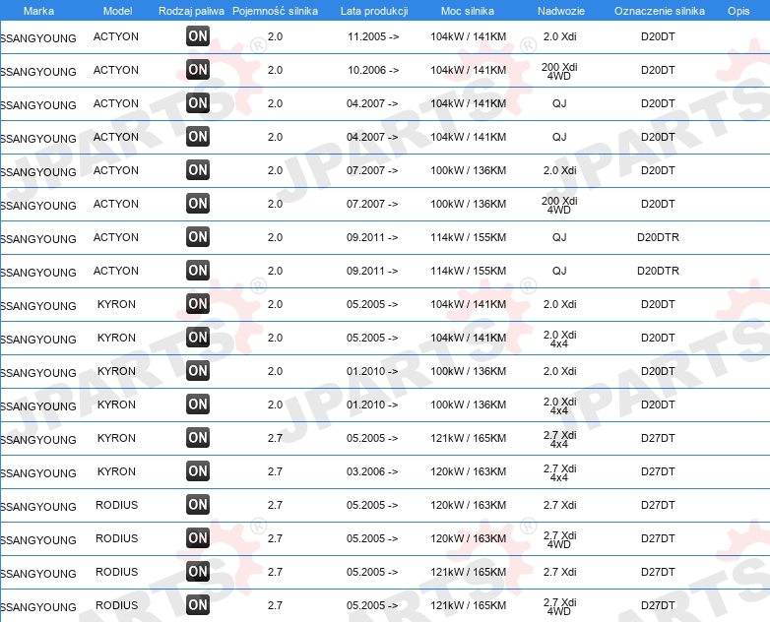Click '2.7 Xdi 4WD' in RODIUS 120kW row
The height and width of the screenshot is (622, 770).
click(560, 539)
